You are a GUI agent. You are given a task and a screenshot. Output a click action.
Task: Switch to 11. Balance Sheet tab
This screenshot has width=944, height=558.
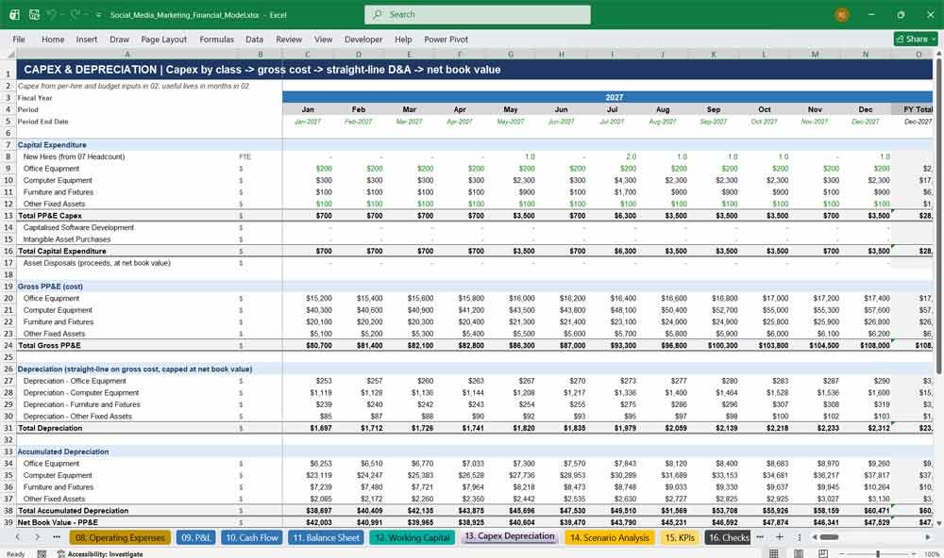(x=327, y=537)
